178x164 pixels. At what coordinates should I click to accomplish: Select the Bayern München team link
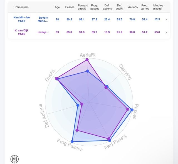click(x=43, y=19)
